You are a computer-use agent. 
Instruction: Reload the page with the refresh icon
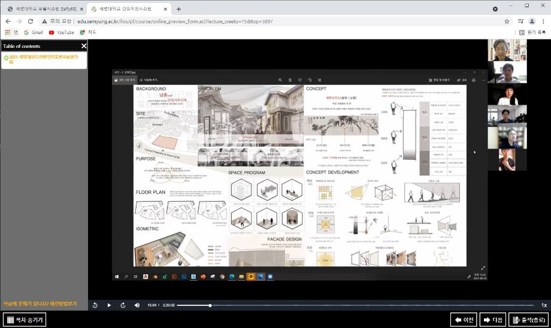click(32, 21)
